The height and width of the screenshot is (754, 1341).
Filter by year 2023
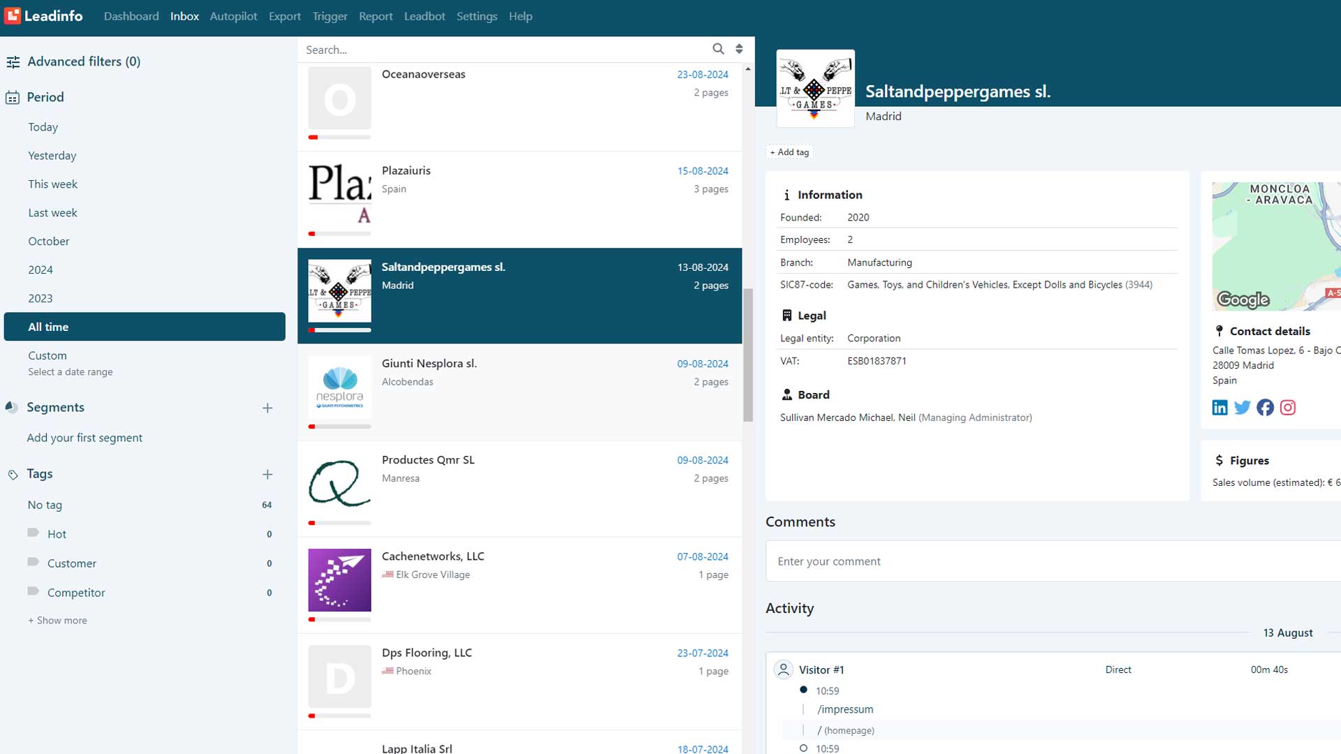41,299
